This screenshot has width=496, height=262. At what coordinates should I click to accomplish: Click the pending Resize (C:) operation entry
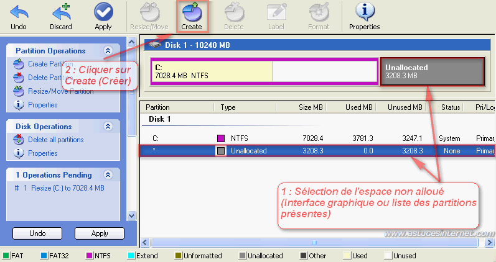pos(60,188)
